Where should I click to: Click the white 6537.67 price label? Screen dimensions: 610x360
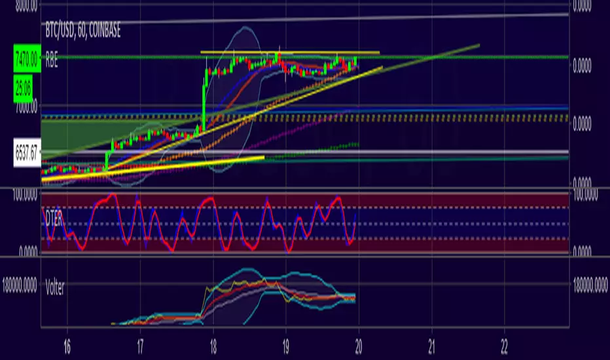(x=27, y=153)
